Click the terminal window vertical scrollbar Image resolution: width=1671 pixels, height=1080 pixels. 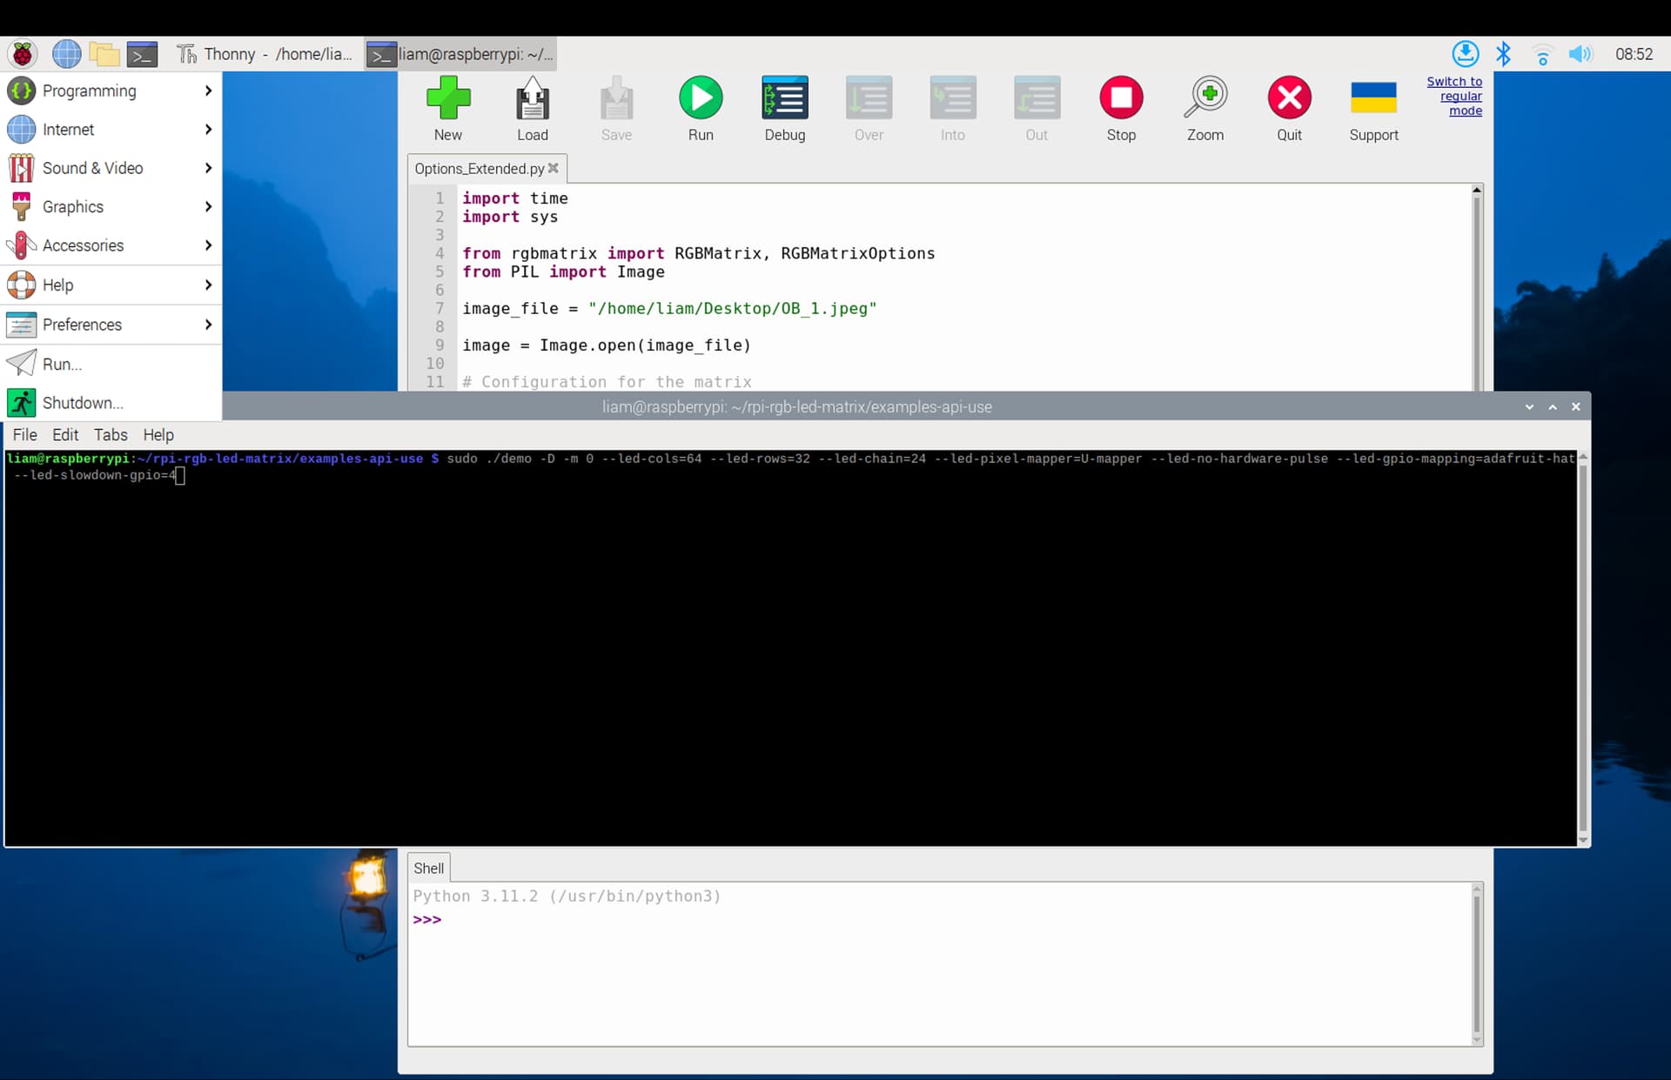(1583, 648)
